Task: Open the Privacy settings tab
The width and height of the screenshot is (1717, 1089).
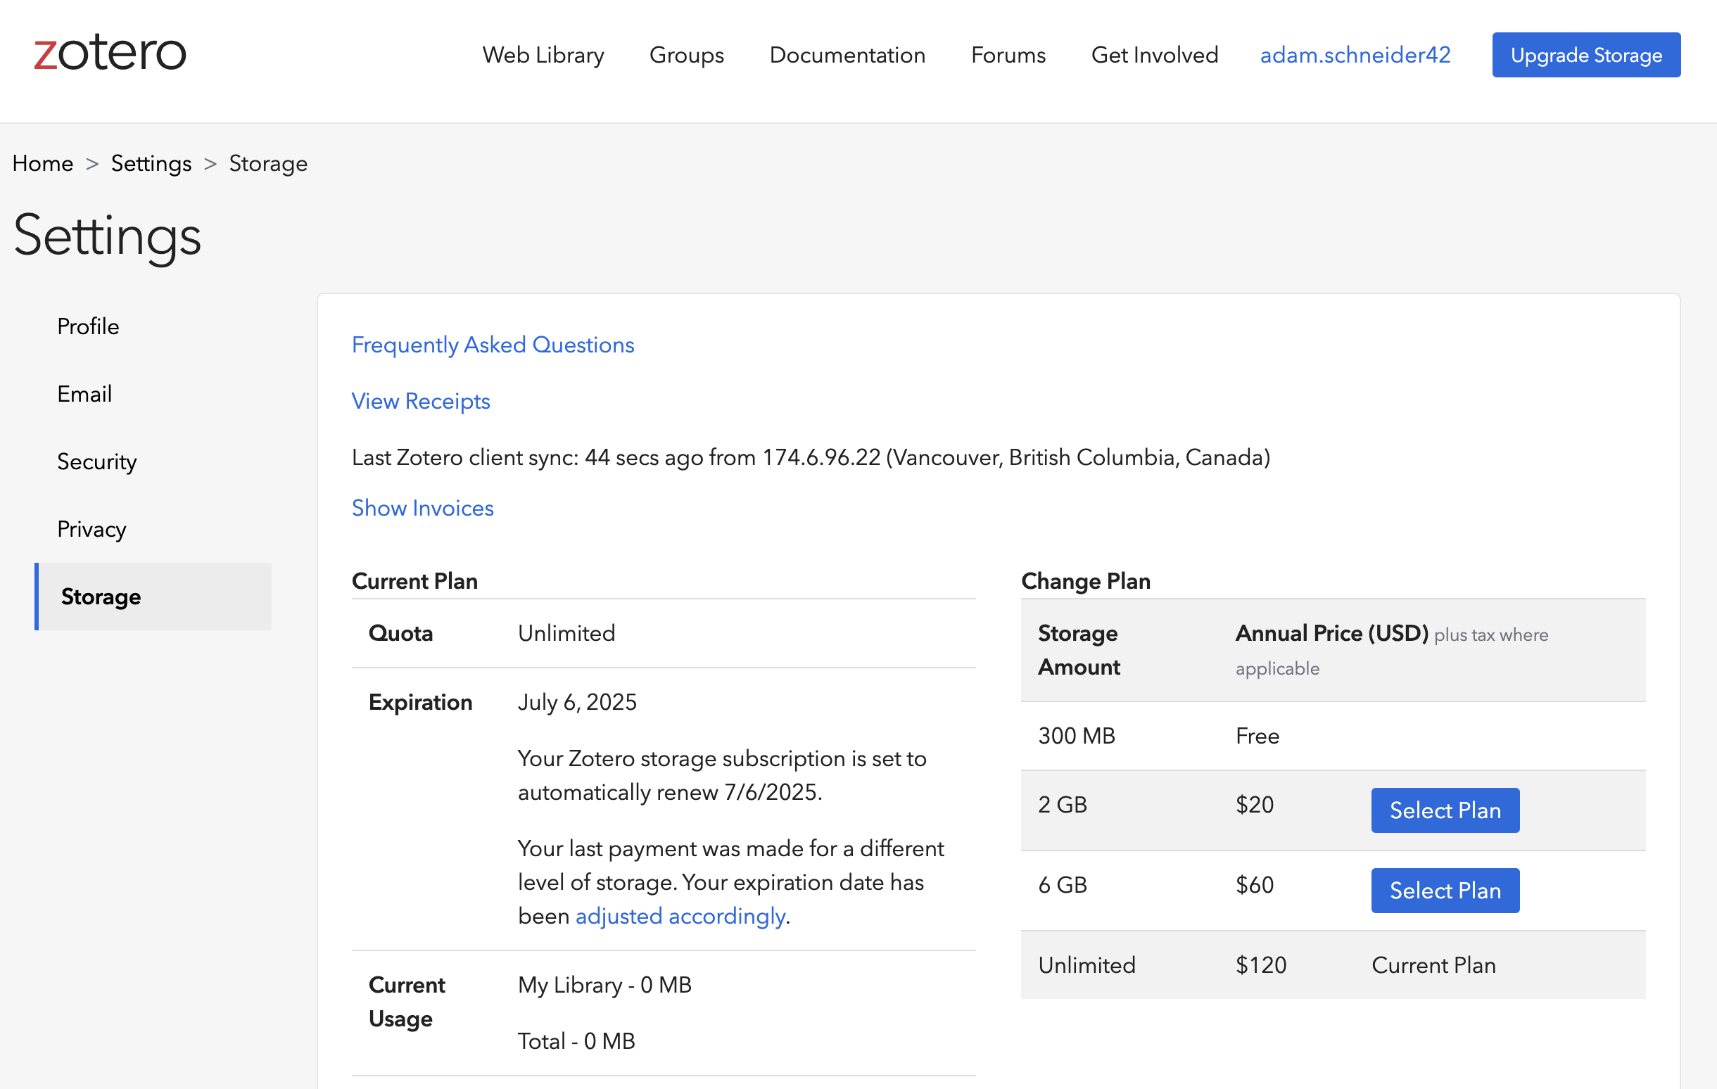Action: (x=91, y=529)
